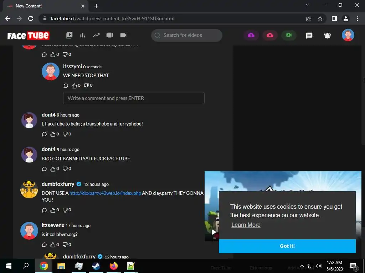Viewport: 365px width, 273px height.
Task: Like itsszymi's WE NEED STOP THAT comment
Action: coord(74,86)
